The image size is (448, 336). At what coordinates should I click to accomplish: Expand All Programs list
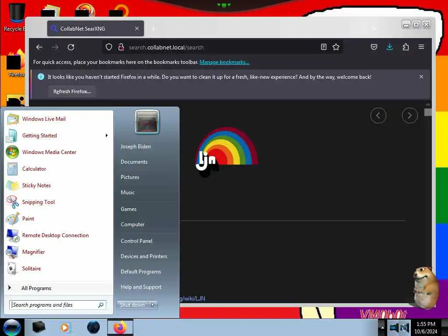point(59,288)
